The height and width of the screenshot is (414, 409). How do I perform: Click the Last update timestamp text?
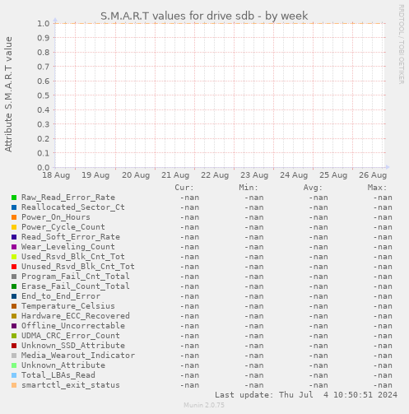point(306,395)
